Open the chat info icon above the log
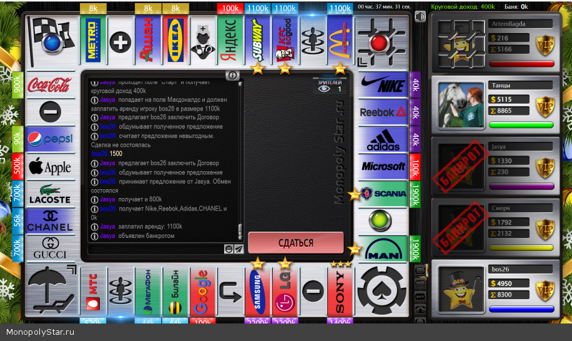This screenshot has height=341, width=572. (232, 76)
